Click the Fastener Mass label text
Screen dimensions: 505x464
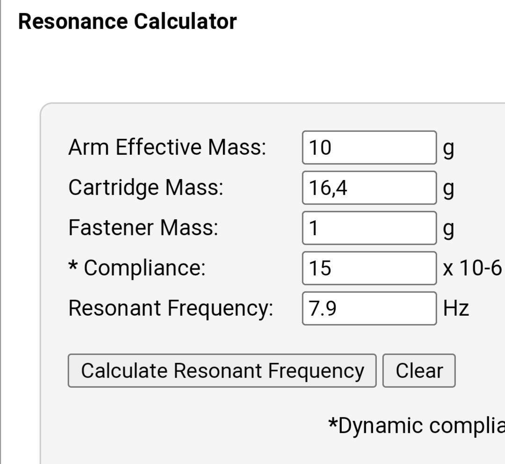144,227
